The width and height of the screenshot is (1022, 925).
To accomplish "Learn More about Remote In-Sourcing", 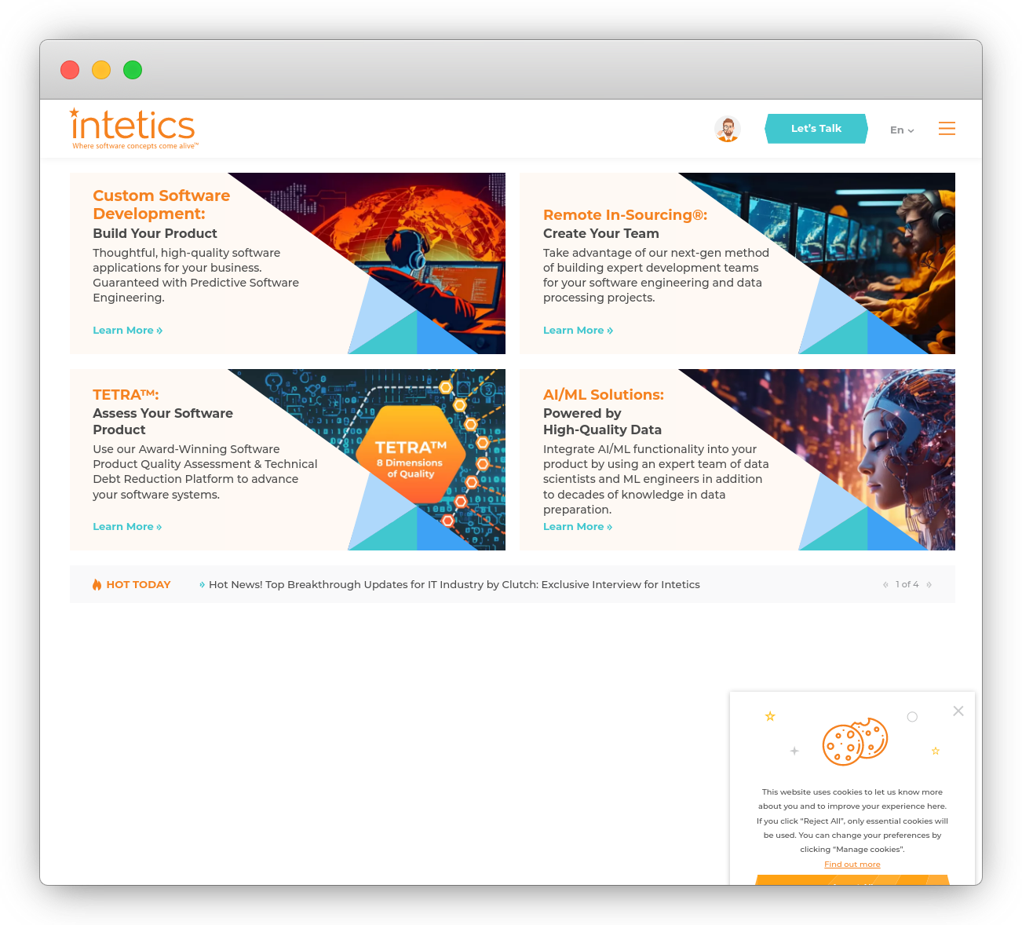I will pos(578,331).
